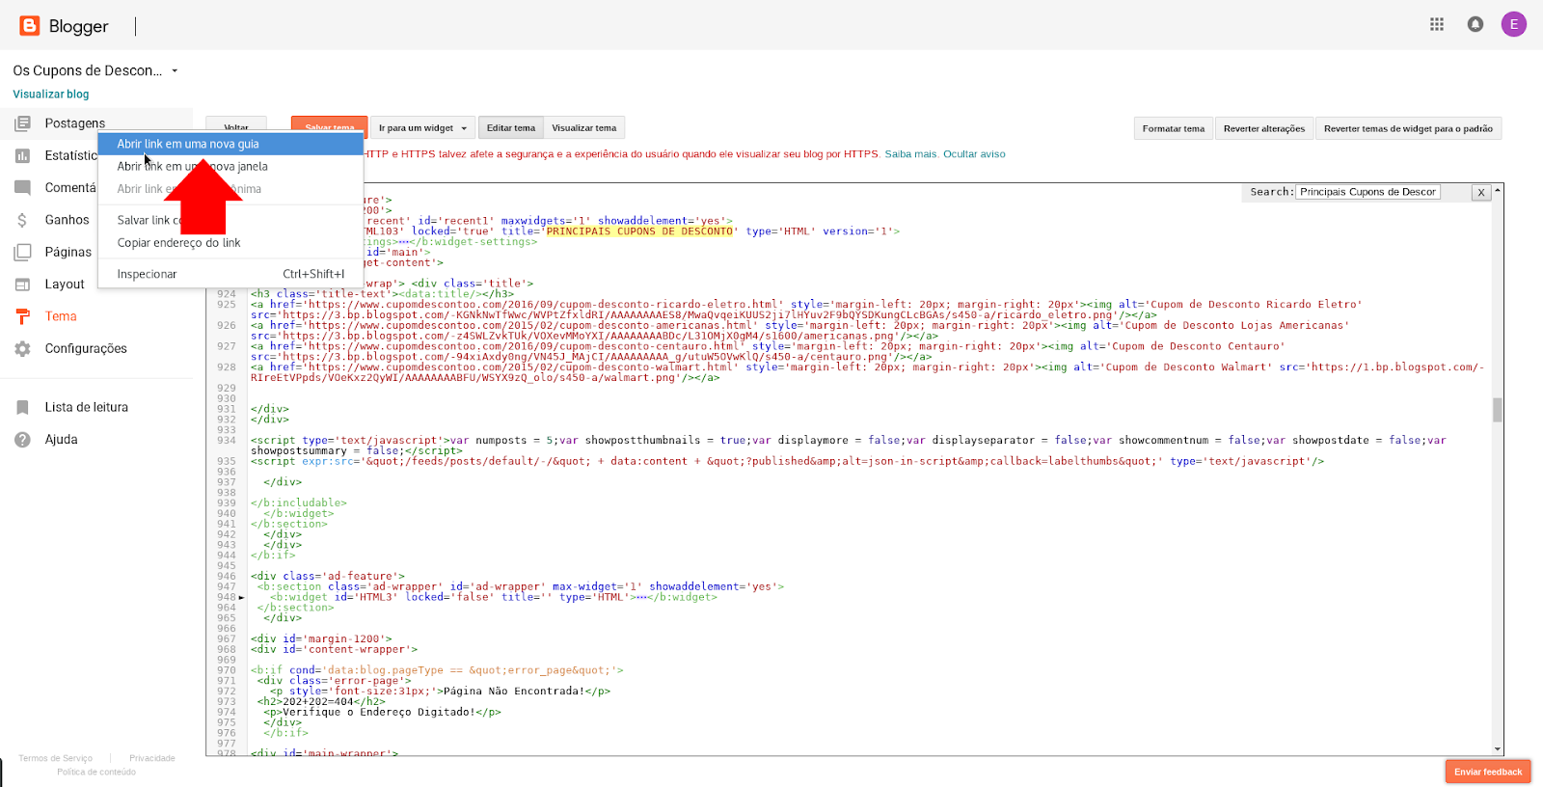Click Reverter temas de widget para o padrão
The width and height of the screenshot is (1543, 787).
[1408, 128]
